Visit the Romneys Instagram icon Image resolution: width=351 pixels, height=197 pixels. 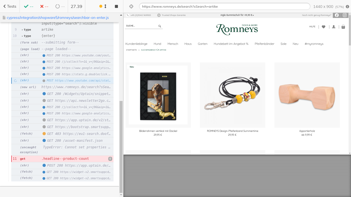(345, 15)
